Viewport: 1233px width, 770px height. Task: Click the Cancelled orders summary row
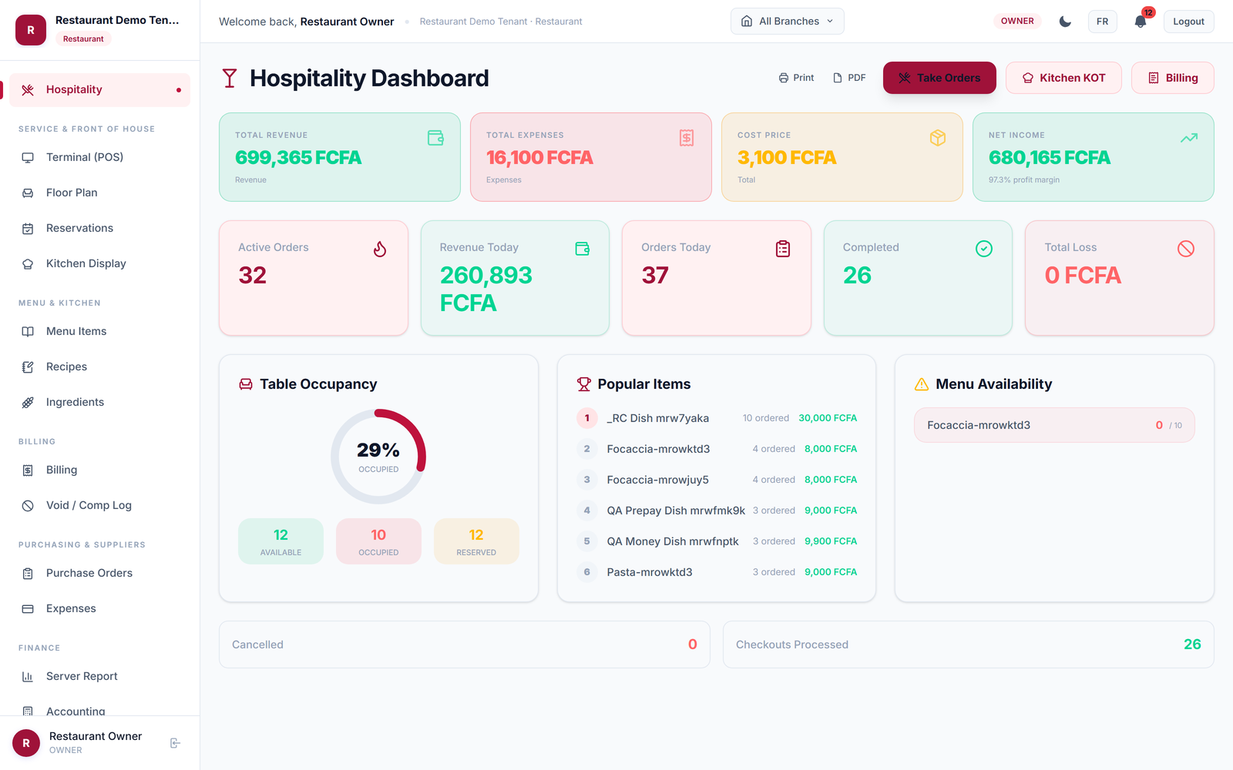[465, 644]
